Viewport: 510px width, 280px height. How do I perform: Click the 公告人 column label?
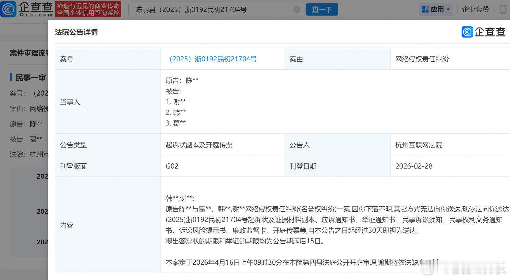[300, 145]
